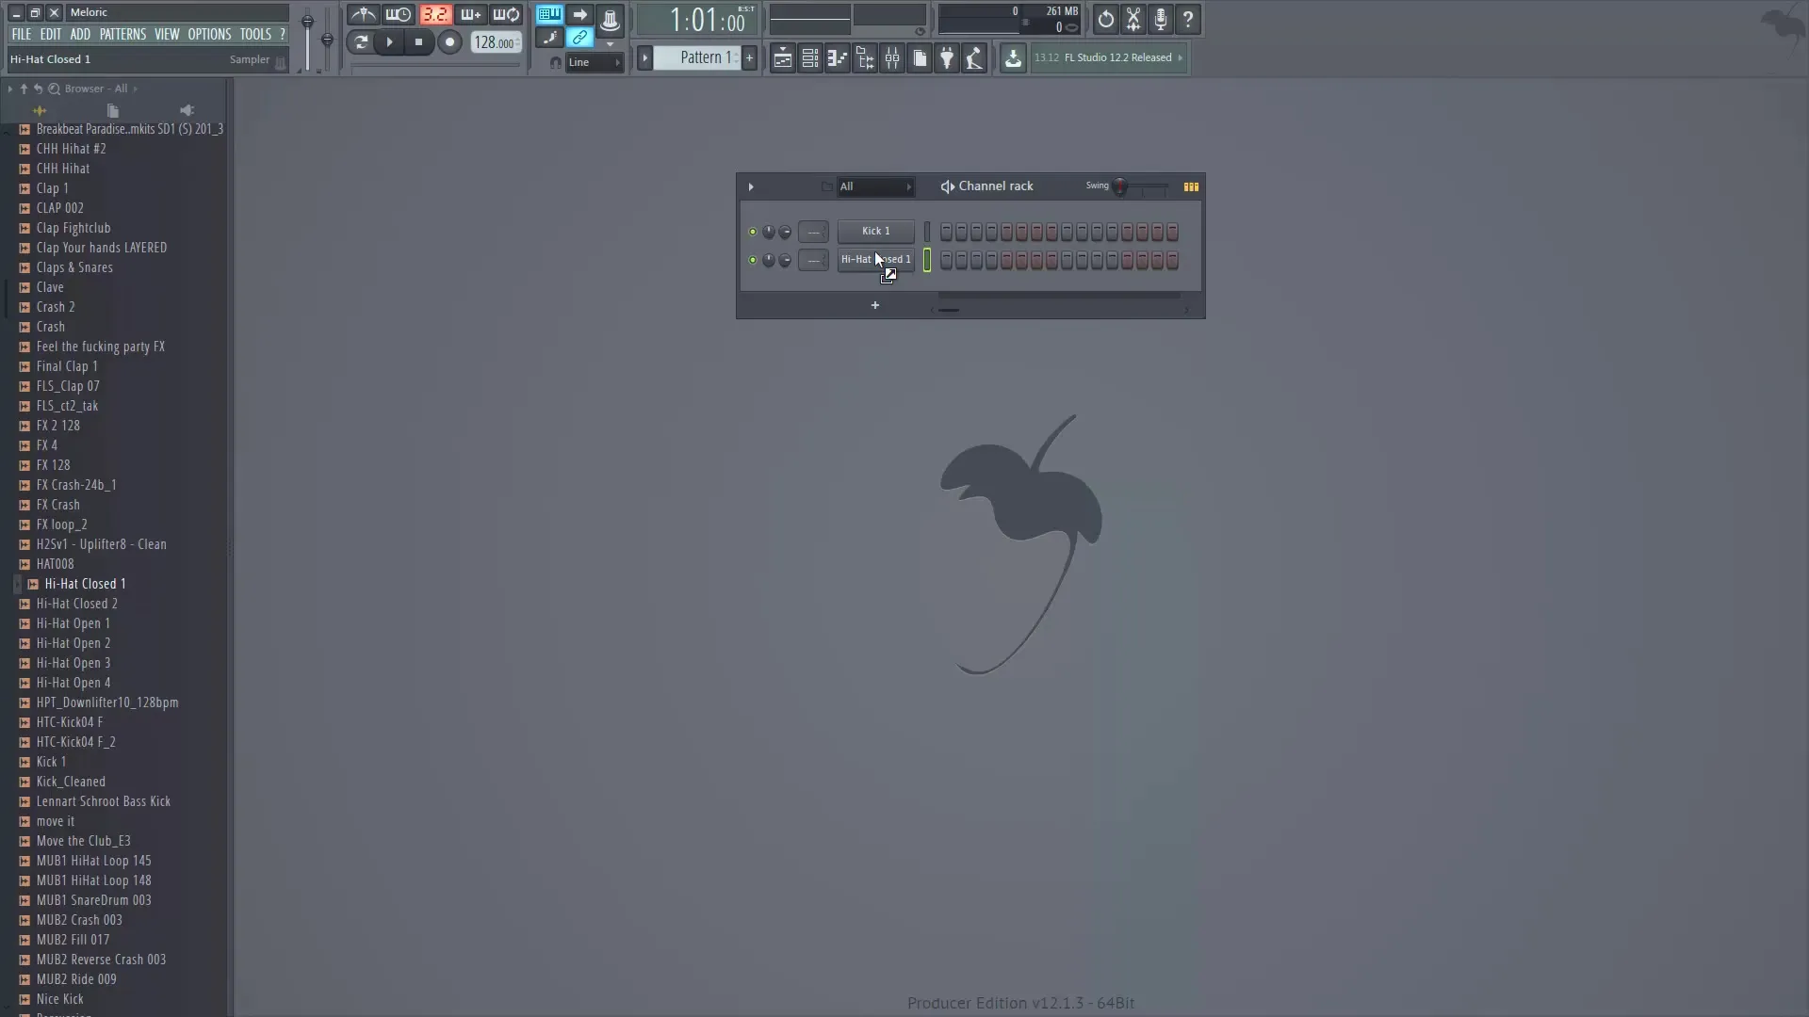
Task: Toggle loop recording icon
Action: pyautogui.click(x=506, y=15)
